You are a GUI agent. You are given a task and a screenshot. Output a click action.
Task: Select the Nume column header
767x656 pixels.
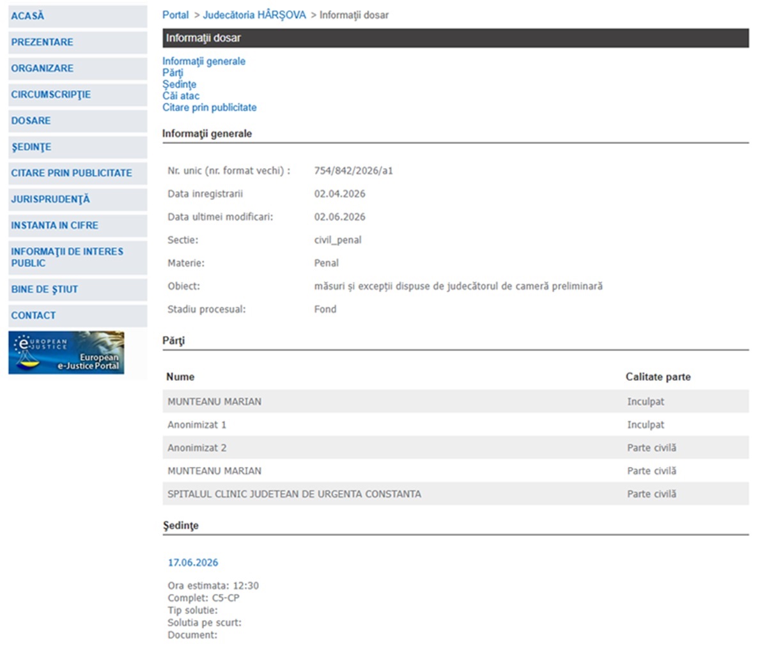tap(180, 377)
